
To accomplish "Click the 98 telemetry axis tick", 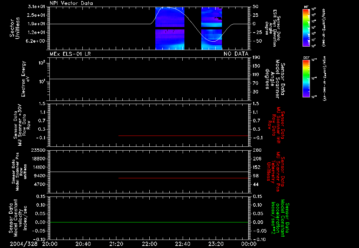I will [x=256, y=176].
